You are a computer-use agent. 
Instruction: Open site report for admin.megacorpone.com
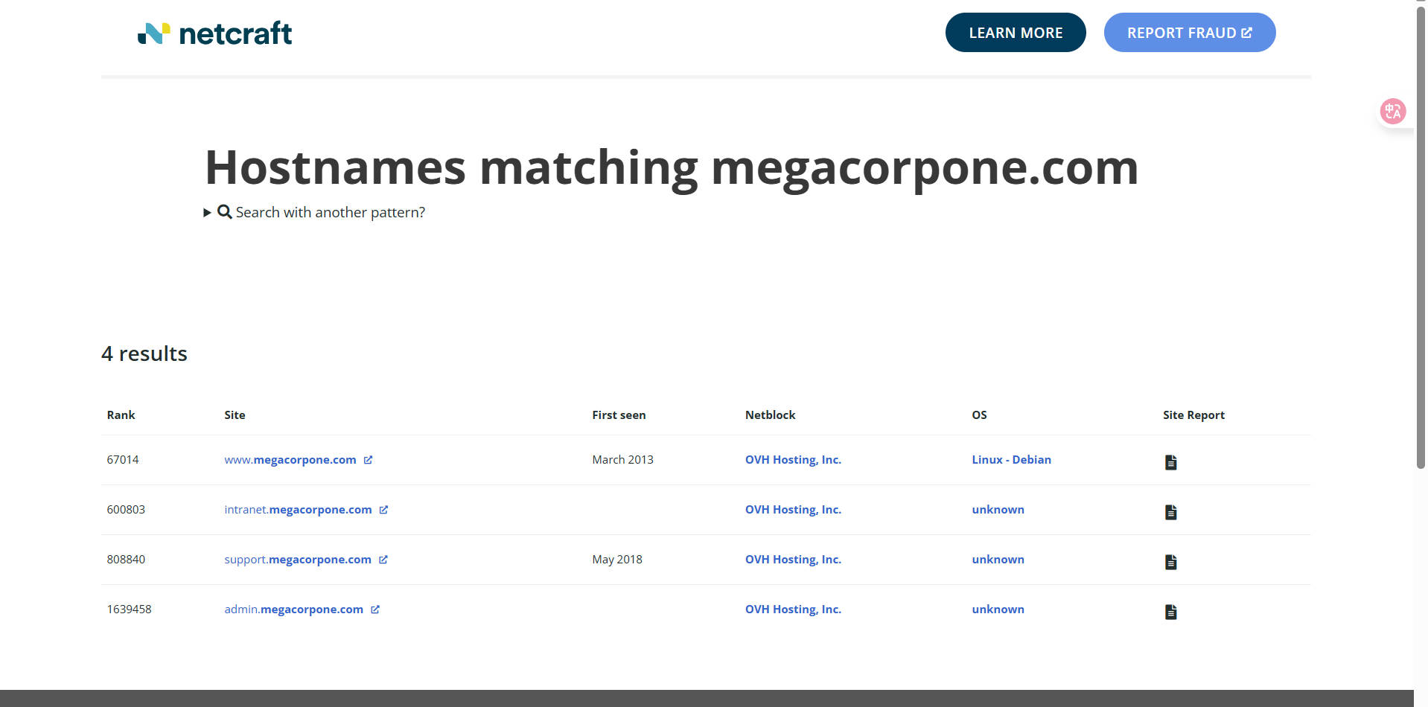click(x=1170, y=612)
